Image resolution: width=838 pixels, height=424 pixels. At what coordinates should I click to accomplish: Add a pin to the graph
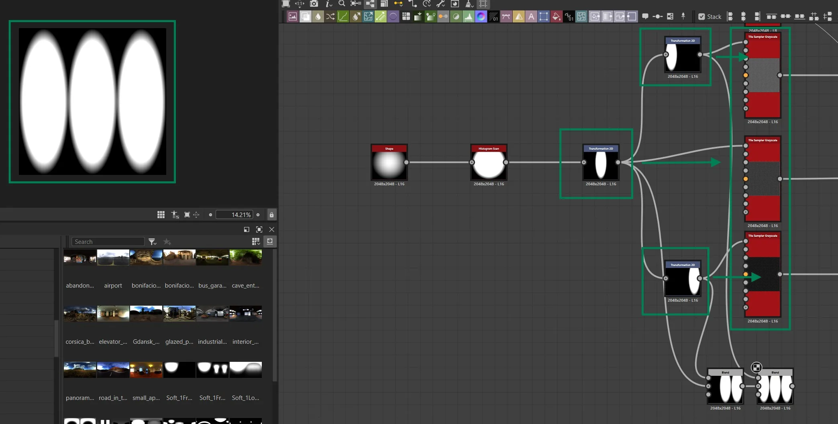tap(683, 16)
